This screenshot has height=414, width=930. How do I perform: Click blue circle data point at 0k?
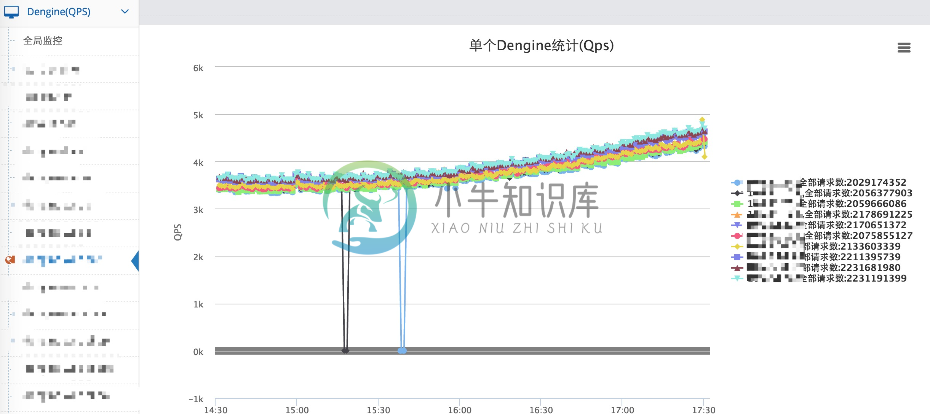[x=402, y=350]
